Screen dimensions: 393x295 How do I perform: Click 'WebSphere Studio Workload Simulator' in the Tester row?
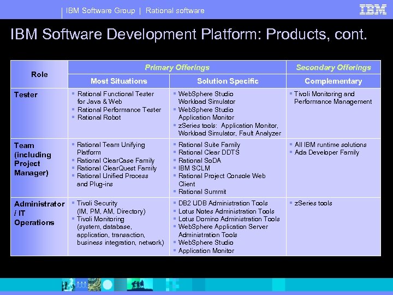click(x=207, y=98)
